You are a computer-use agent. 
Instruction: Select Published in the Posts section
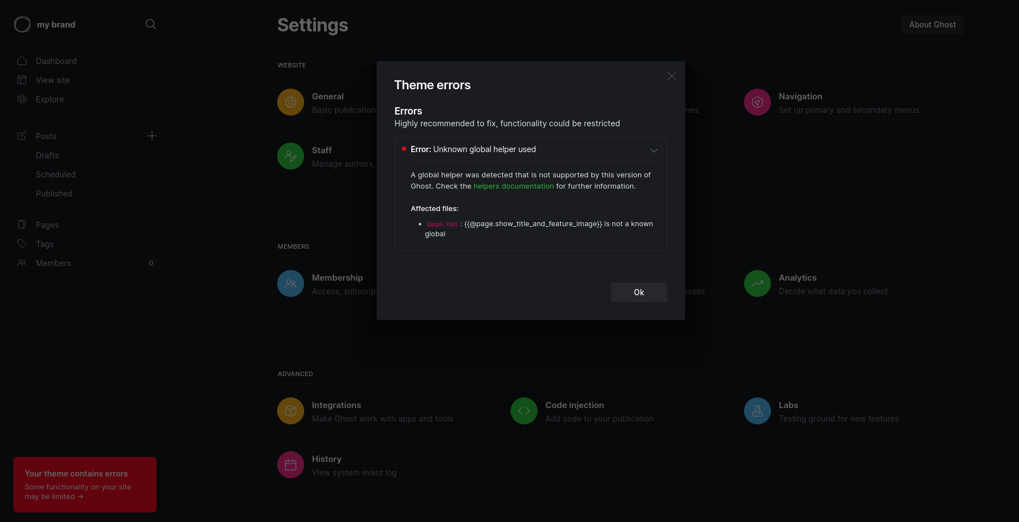click(54, 193)
